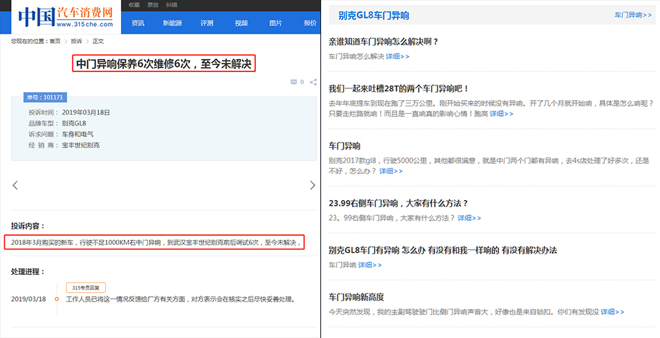
Task: Click 详细>> under the 别克GL8车门有异响 post
Action: point(370,265)
